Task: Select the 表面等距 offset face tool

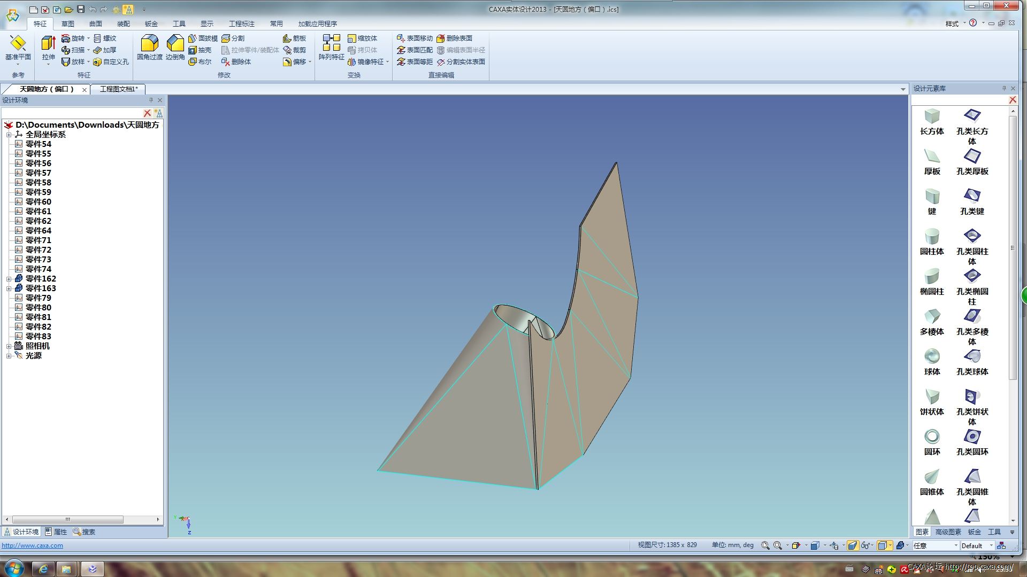Action: (x=415, y=62)
